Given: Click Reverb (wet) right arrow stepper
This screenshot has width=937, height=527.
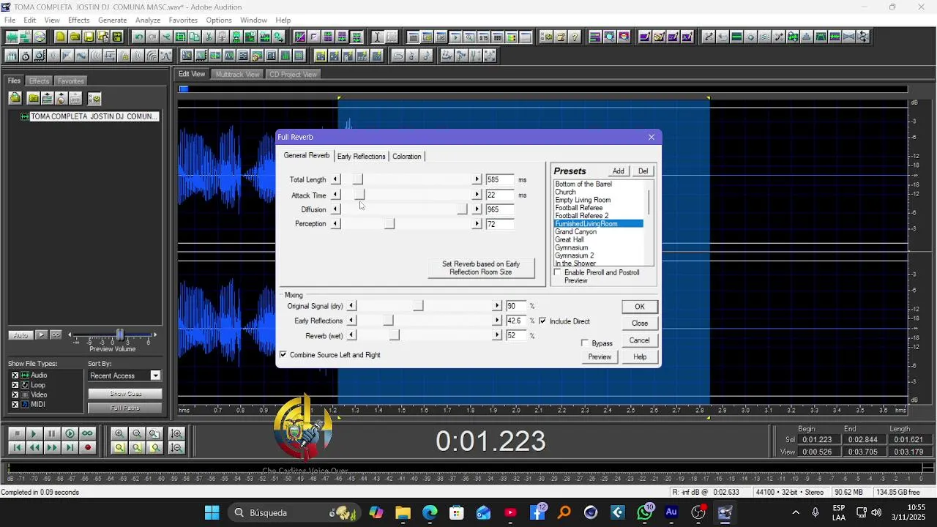Looking at the screenshot, I should [497, 335].
